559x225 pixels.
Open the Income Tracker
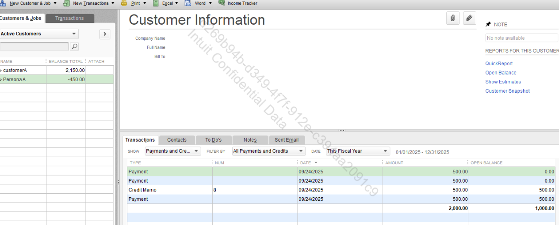click(x=237, y=3)
